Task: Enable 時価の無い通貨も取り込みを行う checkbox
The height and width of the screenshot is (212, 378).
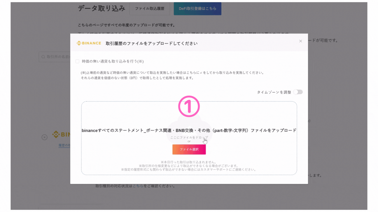Action: pos(77,61)
